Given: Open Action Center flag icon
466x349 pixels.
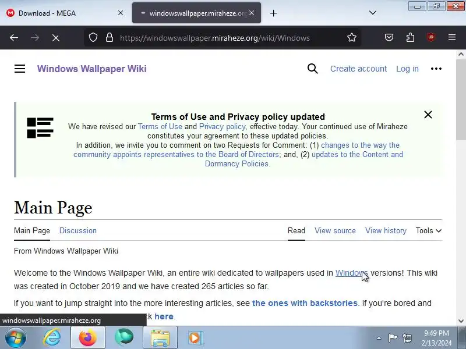Looking at the screenshot, I should [x=393, y=338].
